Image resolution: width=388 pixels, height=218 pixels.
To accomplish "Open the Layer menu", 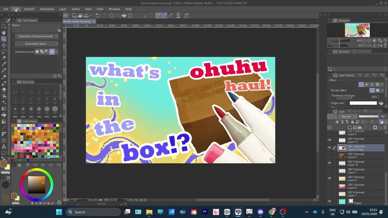I will tap(63, 9).
